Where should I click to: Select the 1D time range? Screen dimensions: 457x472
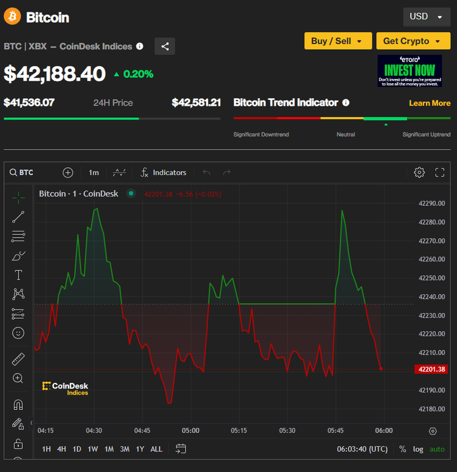click(77, 449)
